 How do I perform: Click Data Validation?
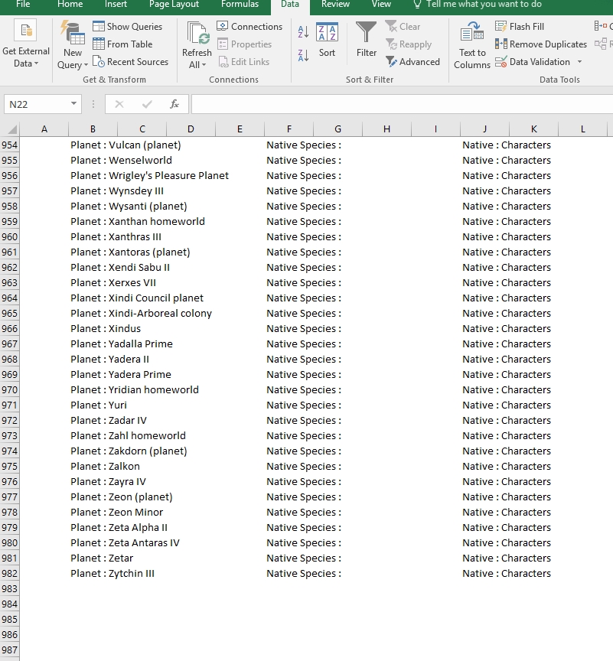[x=533, y=62]
